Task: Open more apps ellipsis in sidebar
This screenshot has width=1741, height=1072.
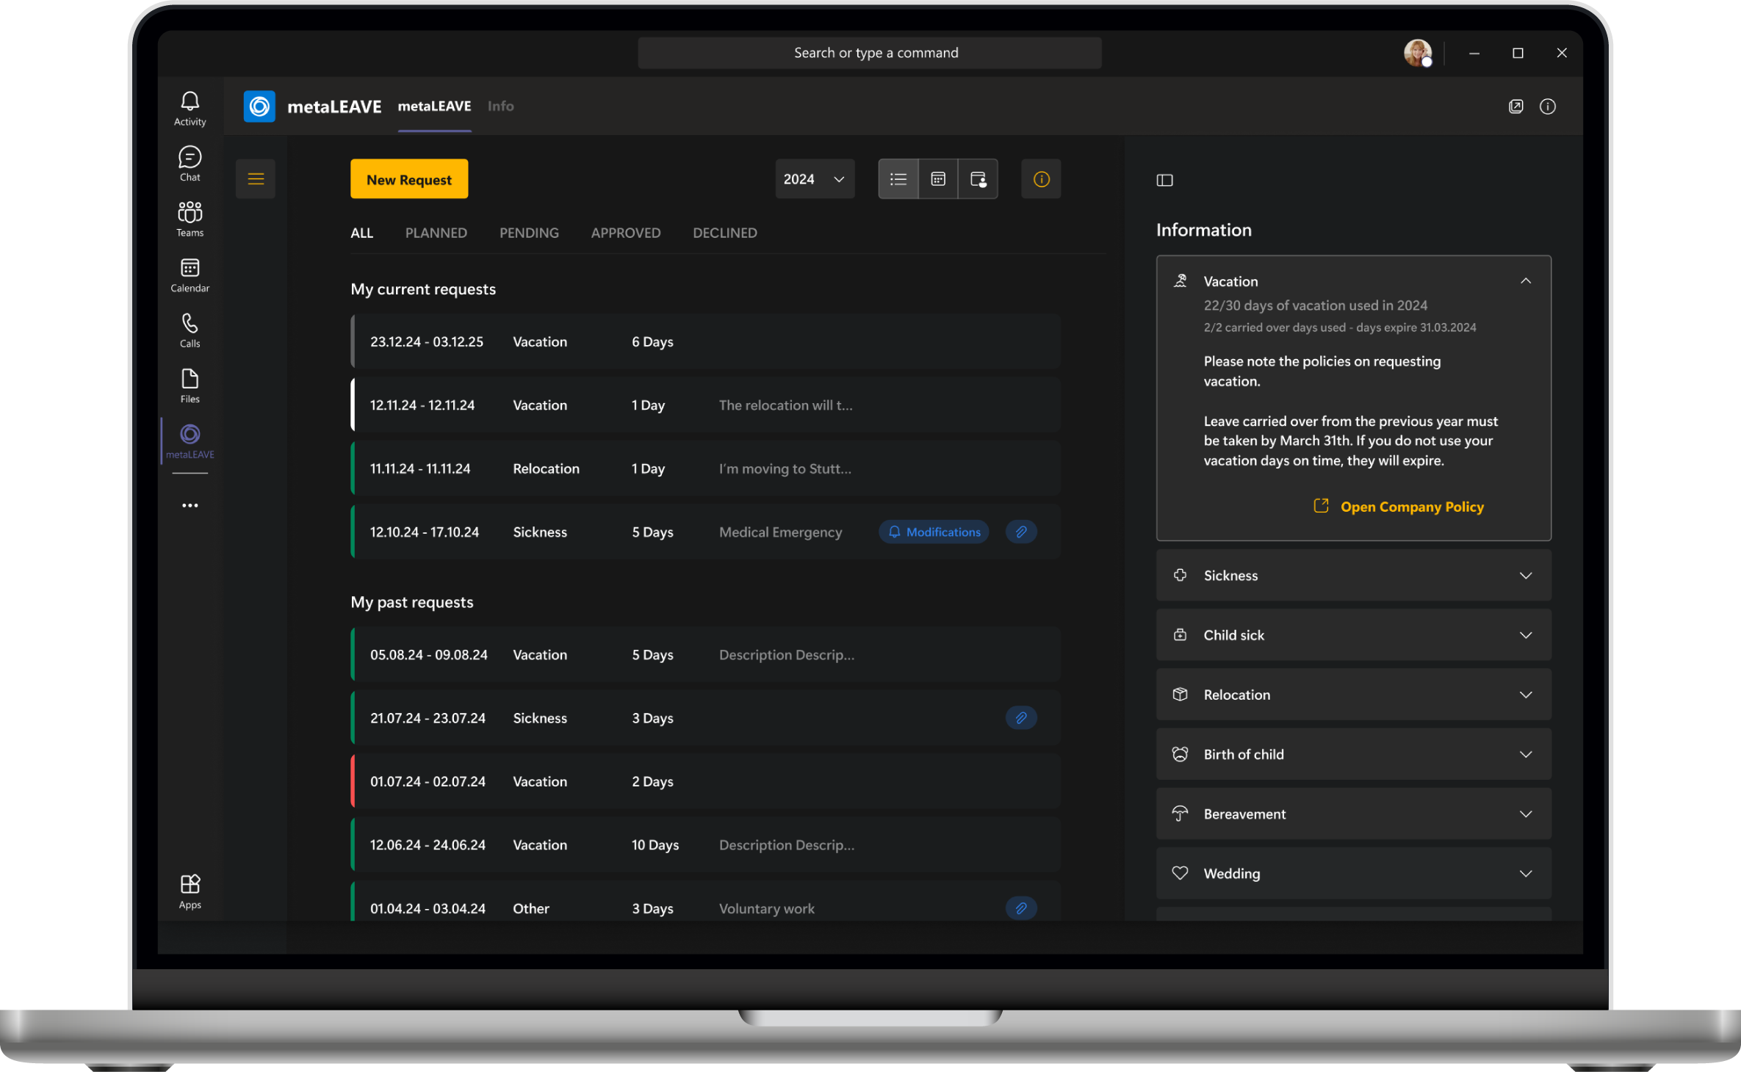Action: [x=190, y=505]
